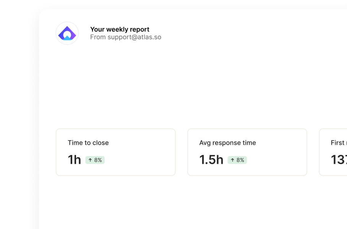347x229 pixels.
Task: Click the 1h time to close value
Action: click(x=75, y=160)
